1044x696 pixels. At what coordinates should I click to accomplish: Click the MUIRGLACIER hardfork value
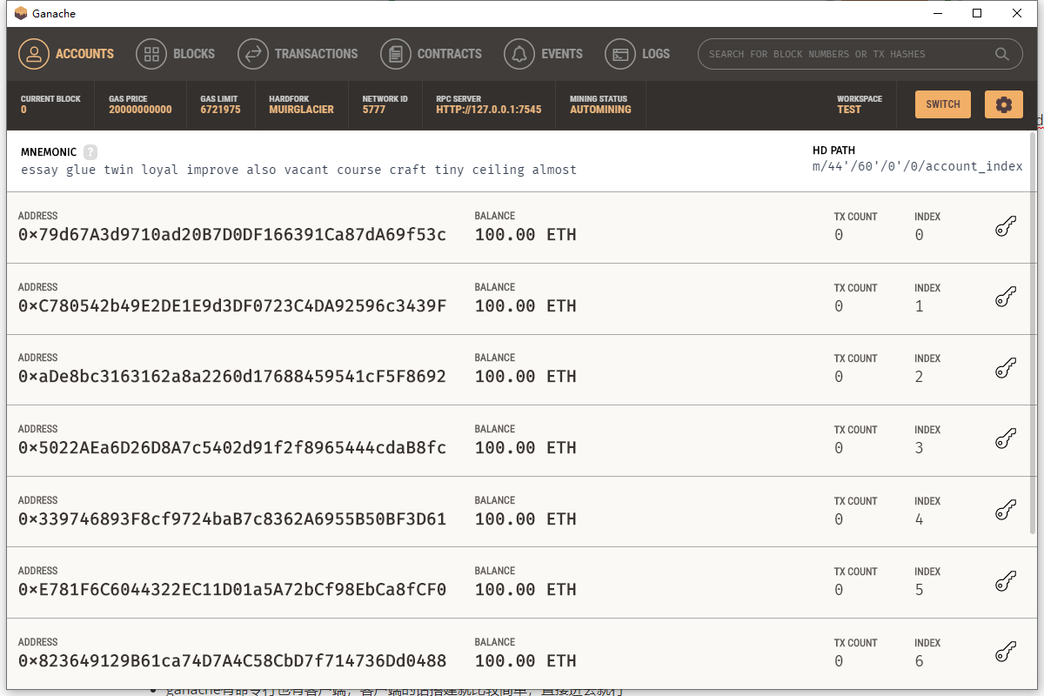301,110
